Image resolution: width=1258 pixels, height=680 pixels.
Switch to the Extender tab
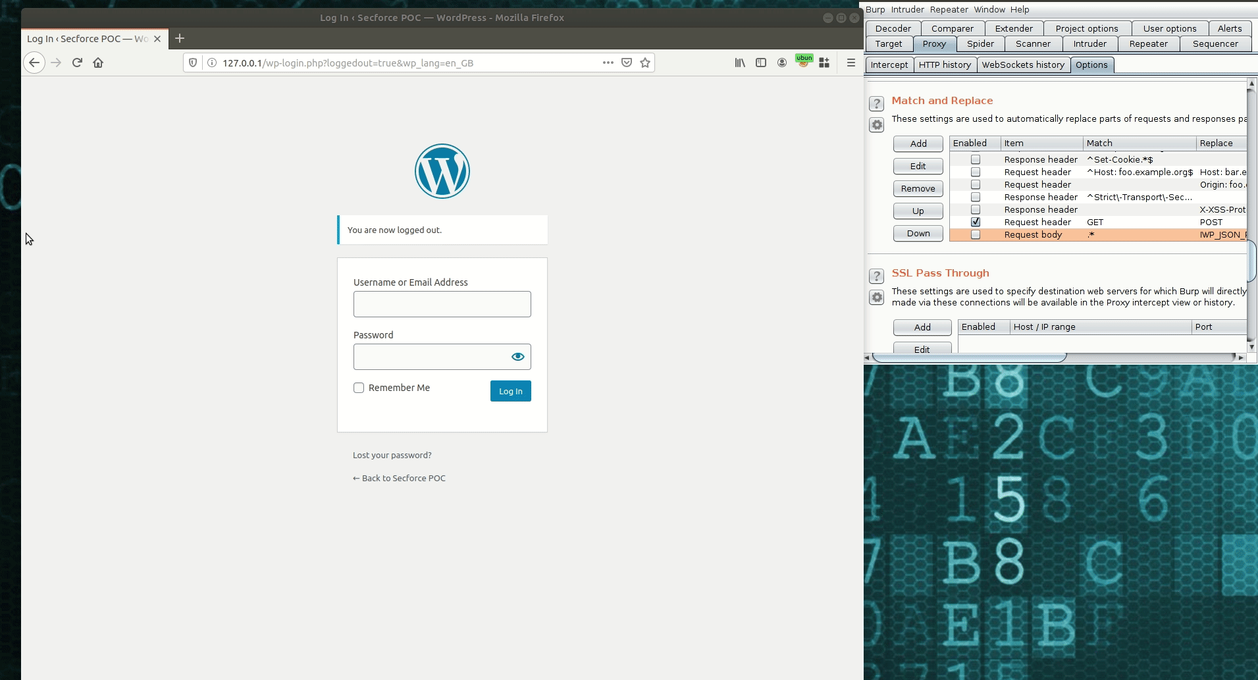pos(1014,28)
